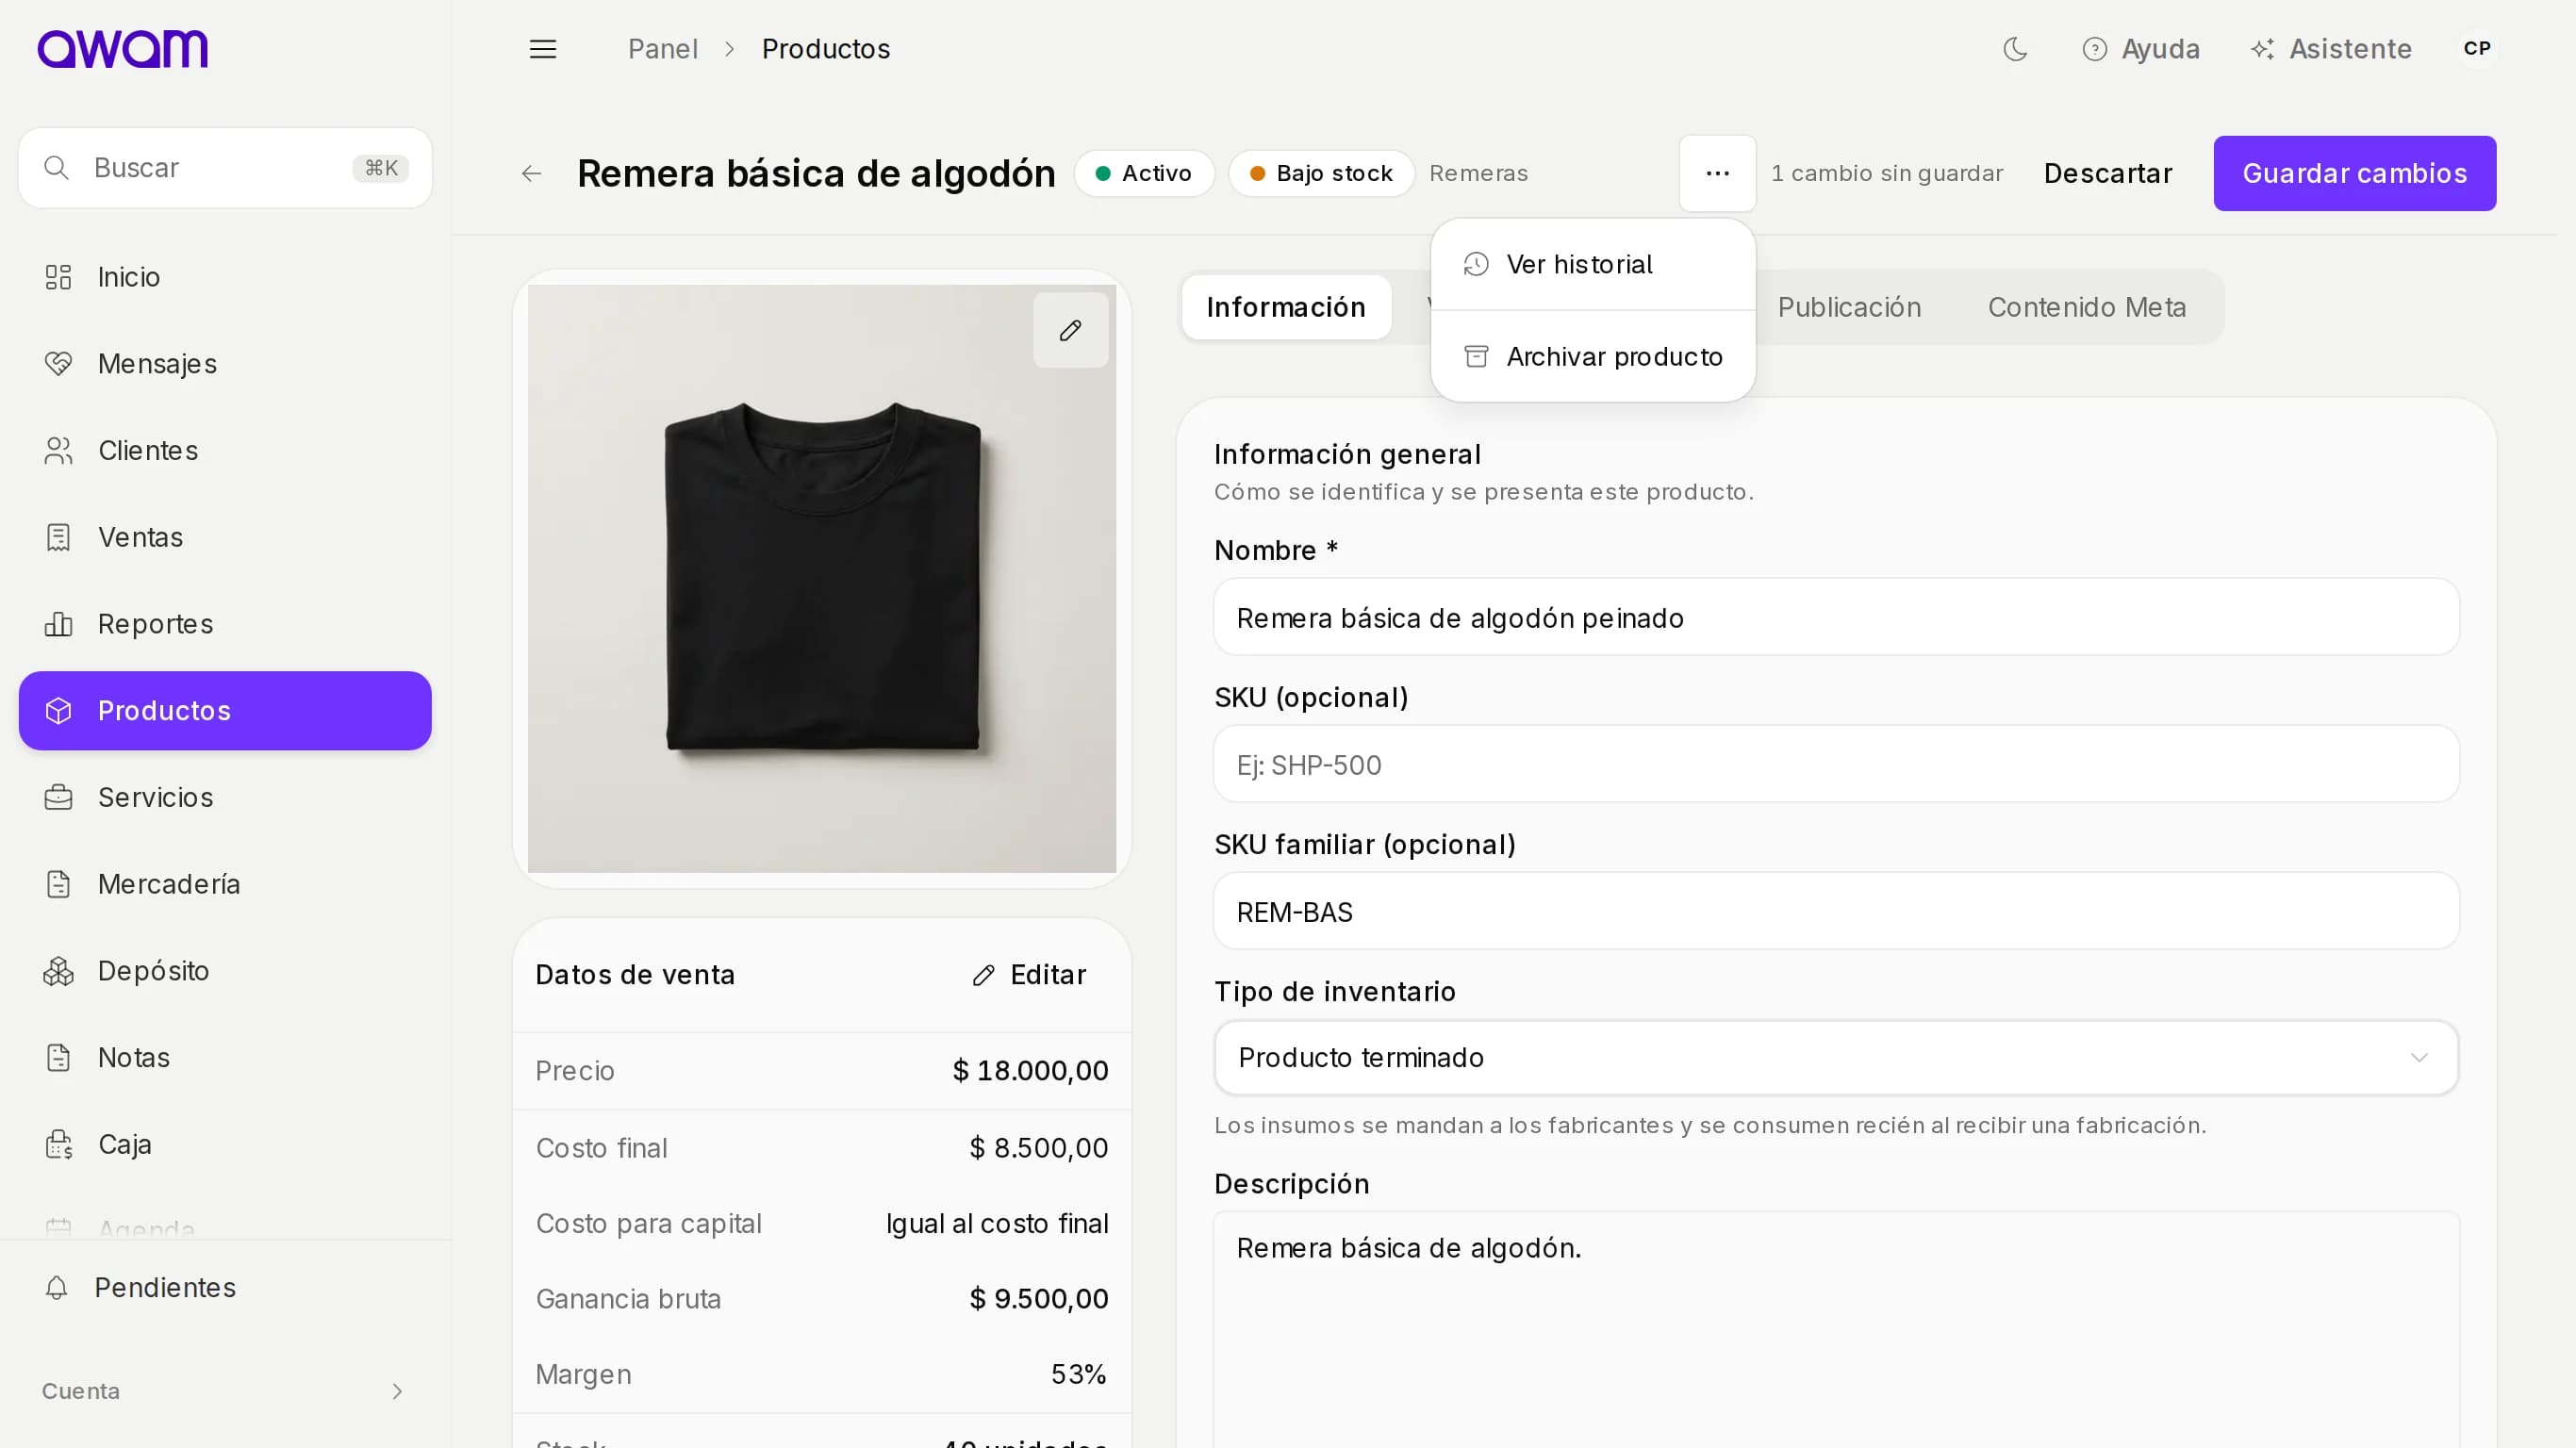This screenshot has width=2576, height=1448.
Task: Open Reportes in sidebar
Action: click(225, 624)
